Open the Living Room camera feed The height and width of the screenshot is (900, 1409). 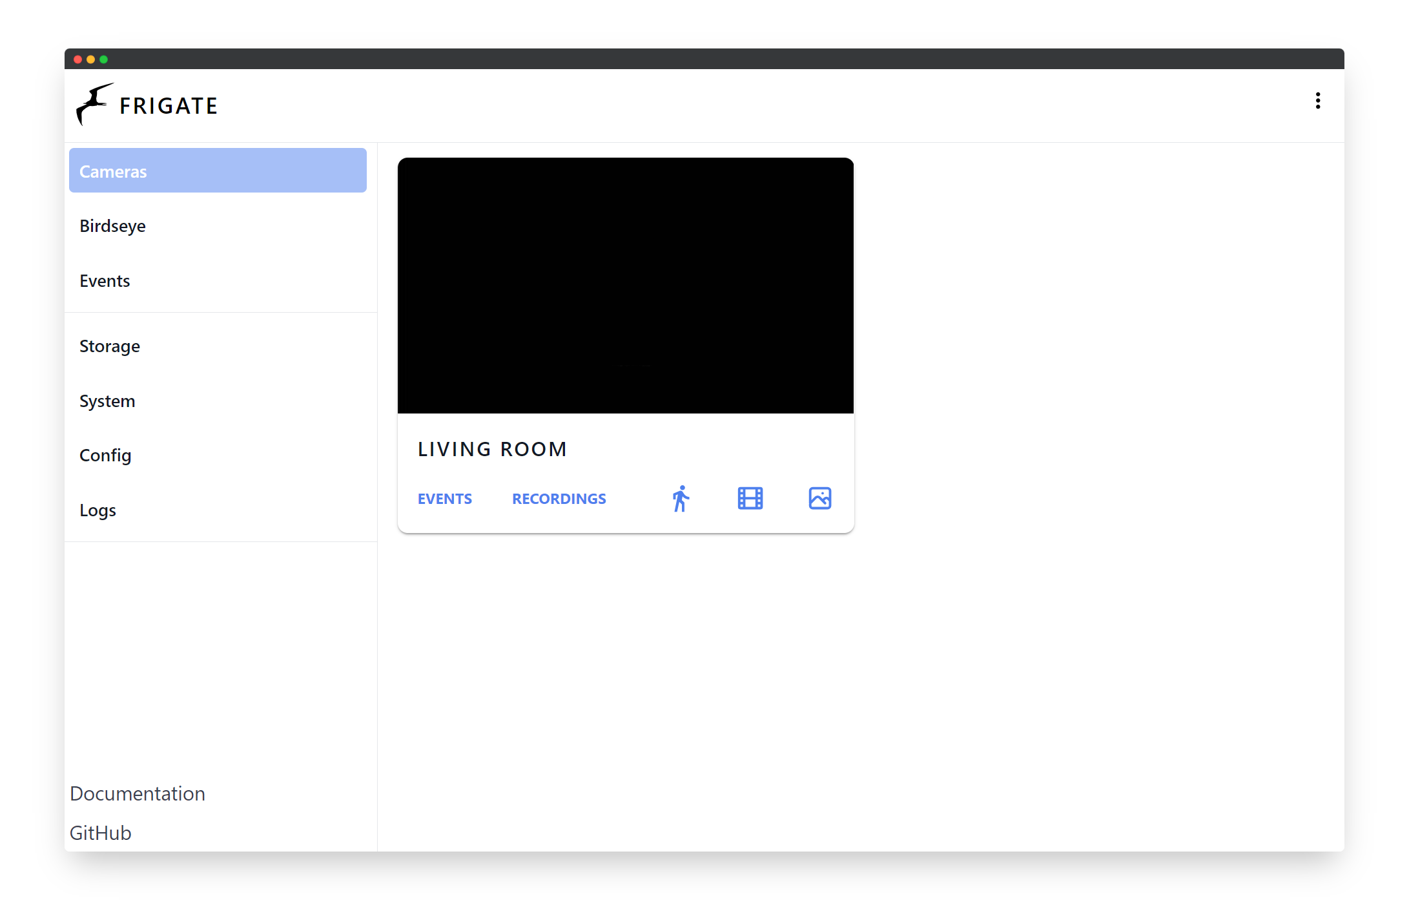[625, 285]
